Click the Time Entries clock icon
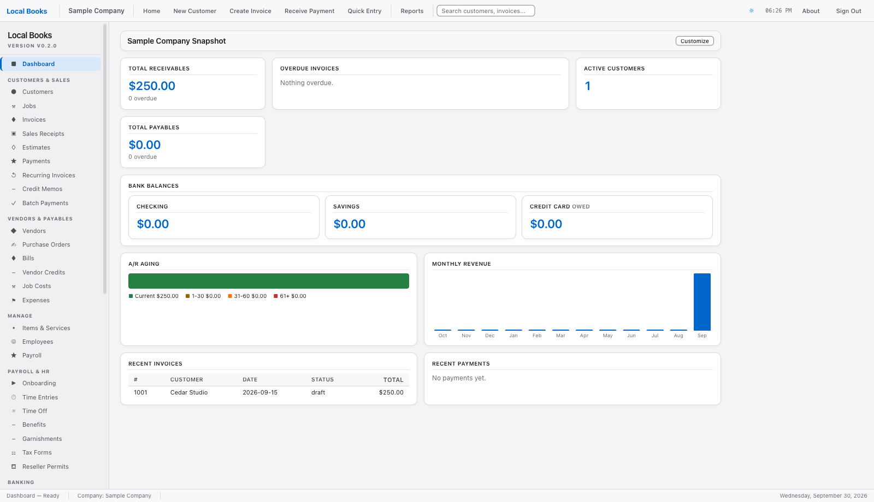The image size is (874, 502). coord(14,397)
